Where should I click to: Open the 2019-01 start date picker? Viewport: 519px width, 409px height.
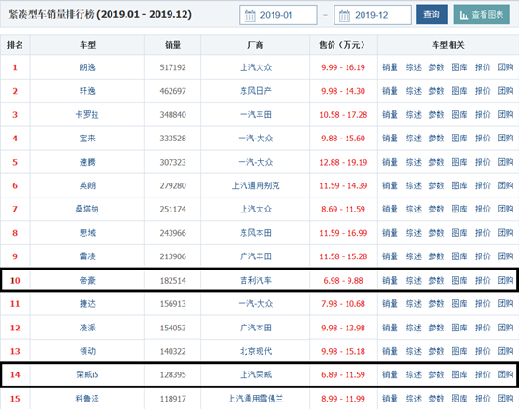coord(278,15)
